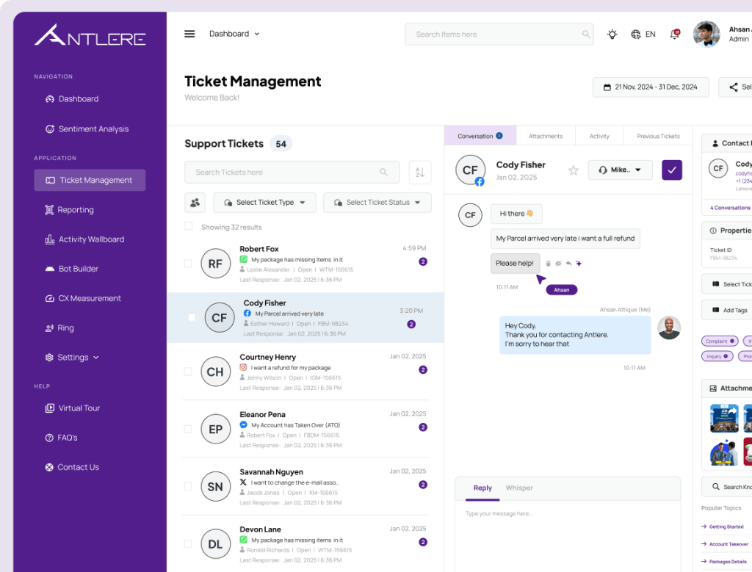This screenshot has height=572, width=752.
Task: Star the Cody Fisher conversation
Action: point(574,170)
